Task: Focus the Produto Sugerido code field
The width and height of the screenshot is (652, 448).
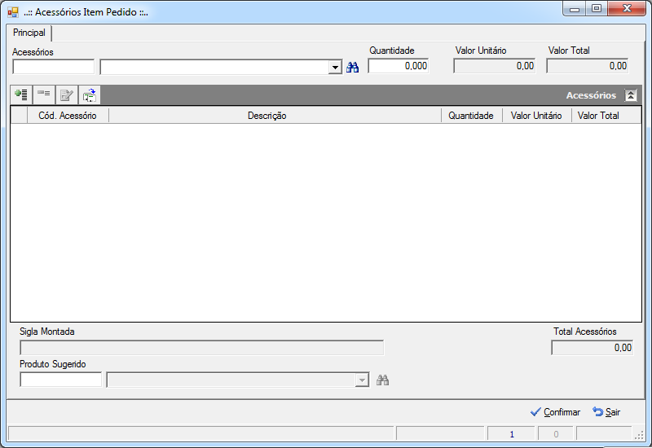Action: coord(60,380)
